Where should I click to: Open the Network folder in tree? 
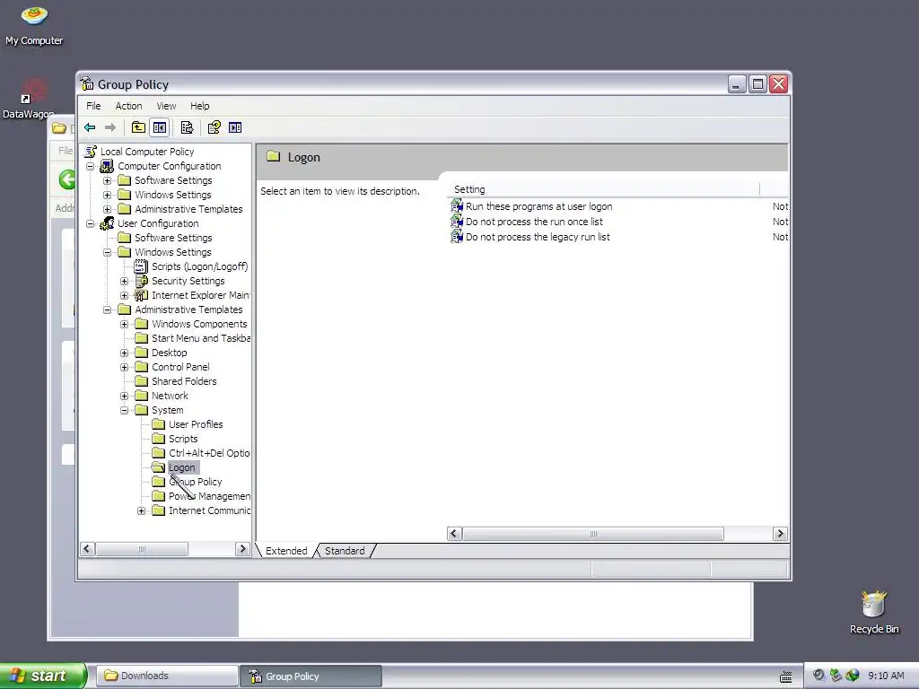[x=162, y=396]
